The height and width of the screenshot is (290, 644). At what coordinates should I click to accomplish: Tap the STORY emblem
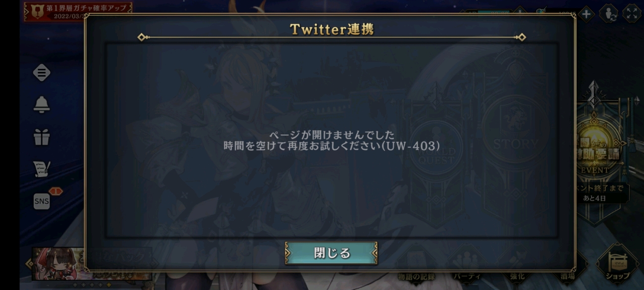click(x=515, y=144)
